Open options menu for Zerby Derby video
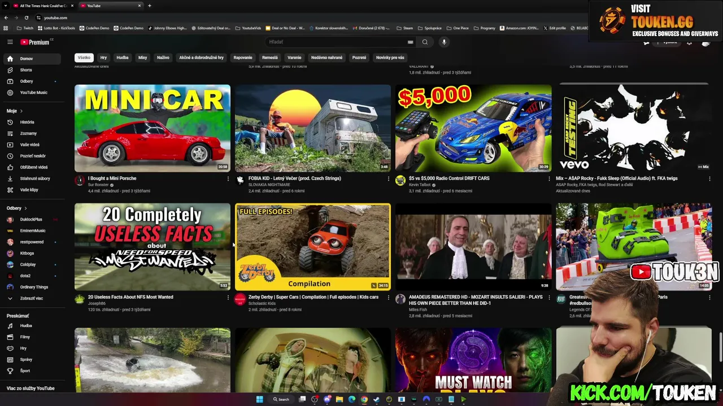Image resolution: width=723 pixels, height=406 pixels. (x=388, y=297)
